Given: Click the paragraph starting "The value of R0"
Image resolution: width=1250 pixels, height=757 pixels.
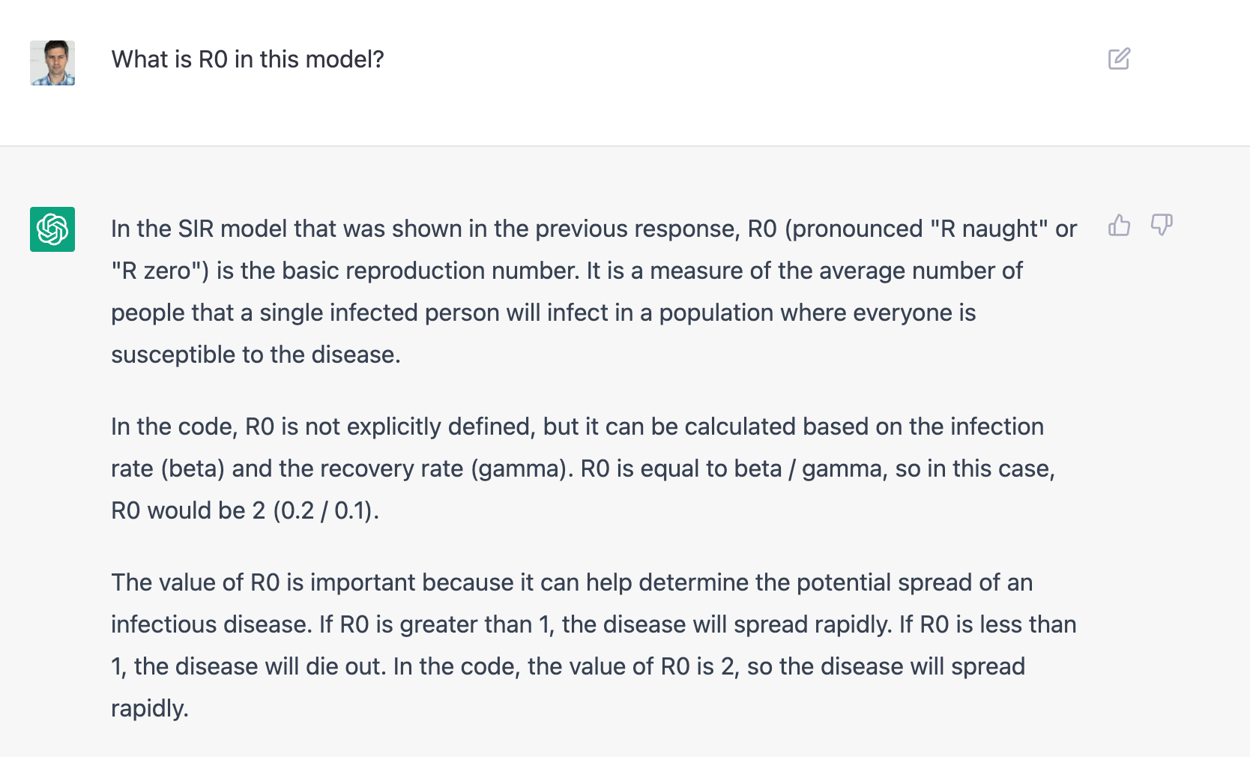Looking at the screenshot, I should tap(594, 645).
